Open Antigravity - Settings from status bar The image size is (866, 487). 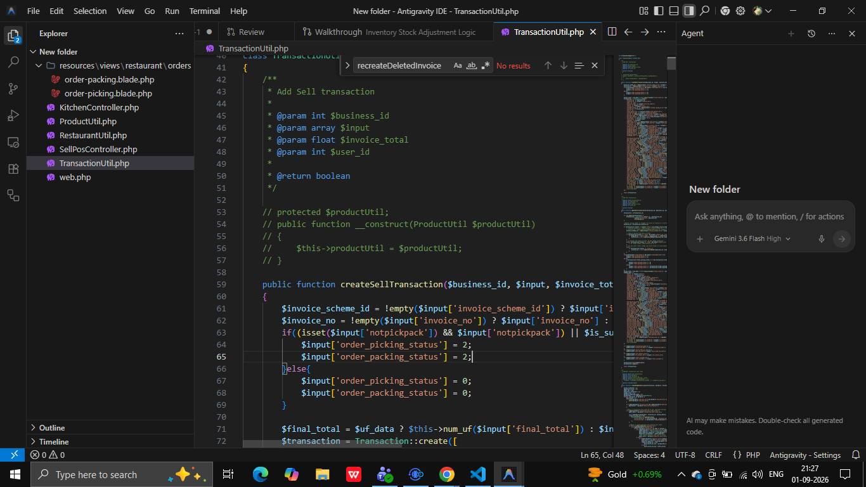pyautogui.click(x=805, y=455)
